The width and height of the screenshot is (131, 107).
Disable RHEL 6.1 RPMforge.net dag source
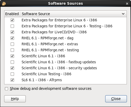[x=12, y=38]
